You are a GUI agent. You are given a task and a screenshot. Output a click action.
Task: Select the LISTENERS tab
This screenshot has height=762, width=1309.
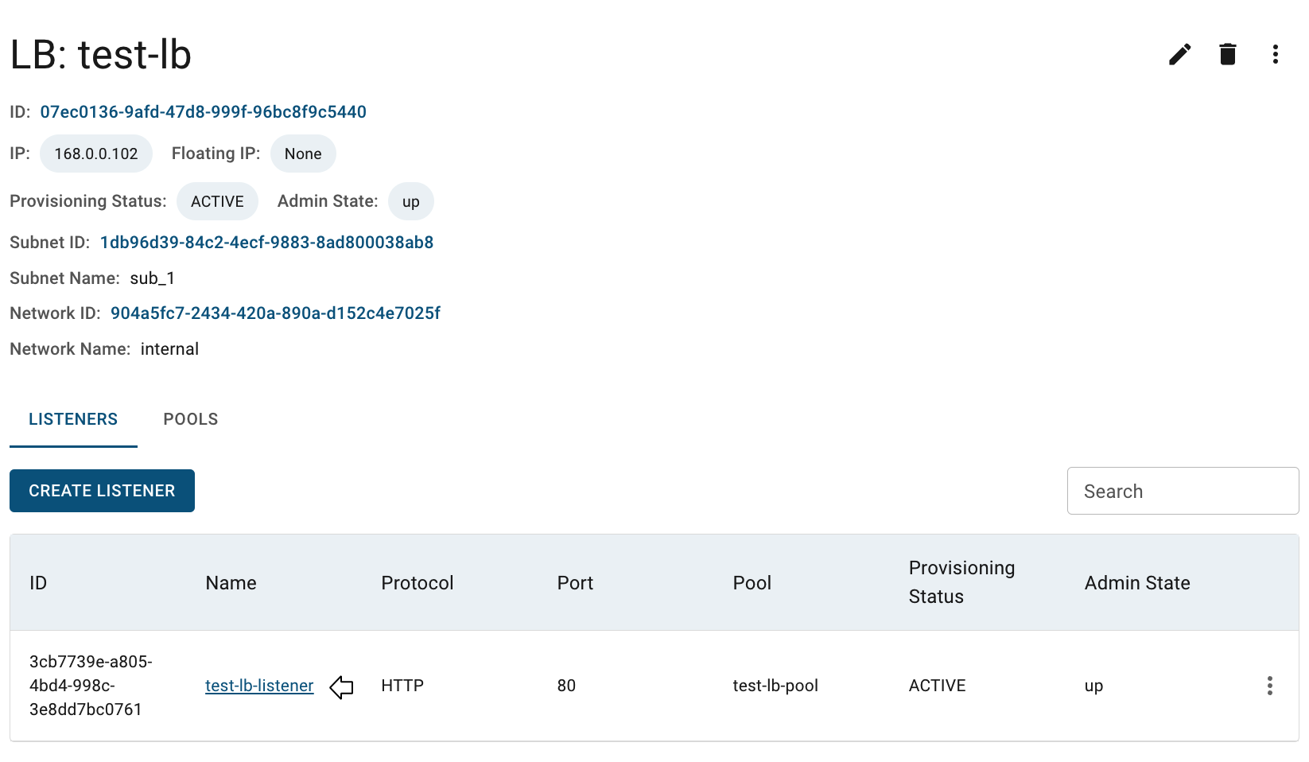click(x=73, y=419)
